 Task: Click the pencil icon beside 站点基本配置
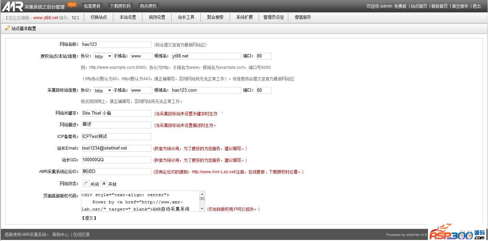click(7, 28)
